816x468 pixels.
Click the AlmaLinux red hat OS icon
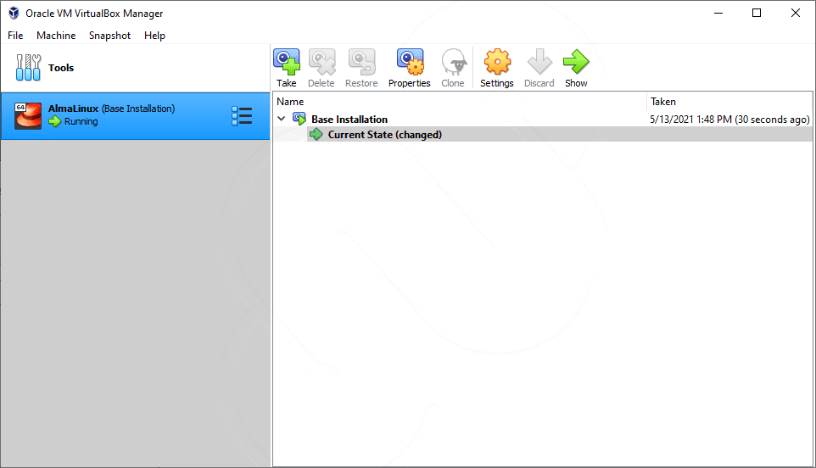28,115
